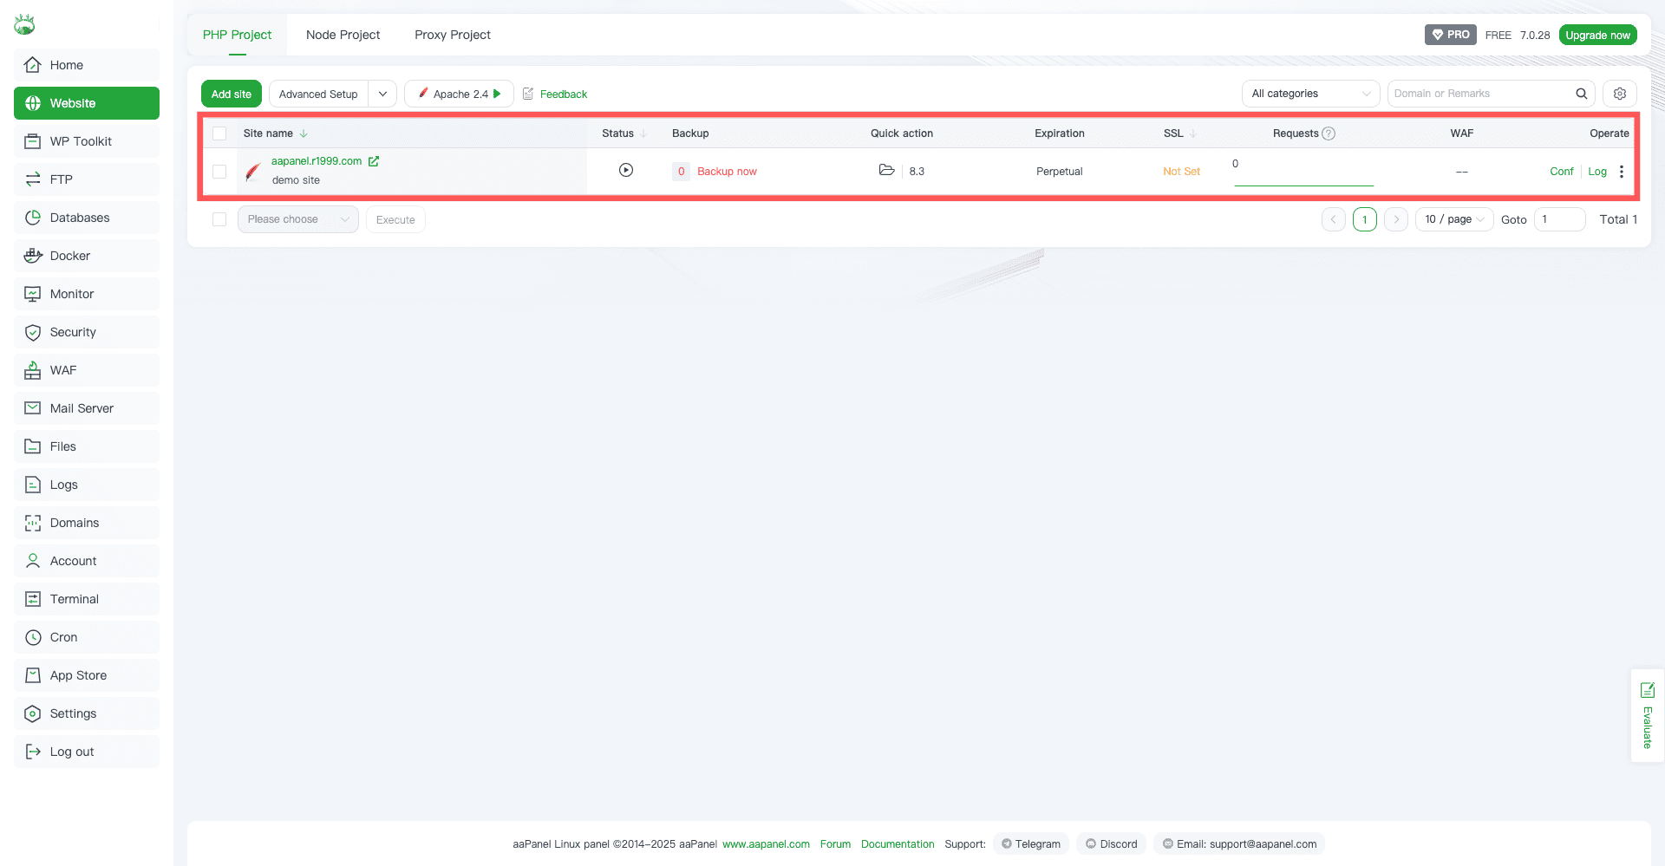
Task: Click the Requests traffic graph line
Action: (1303, 184)
